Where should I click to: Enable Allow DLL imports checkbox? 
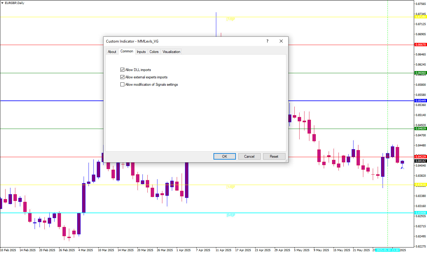(x=123, y=70)
